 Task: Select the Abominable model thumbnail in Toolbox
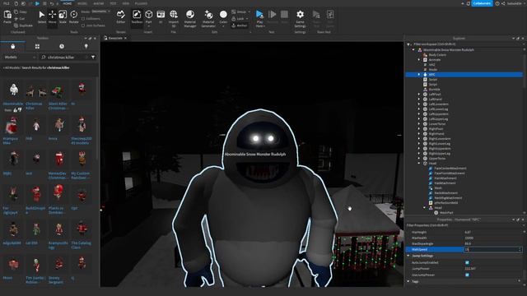[x=13, y=90]
